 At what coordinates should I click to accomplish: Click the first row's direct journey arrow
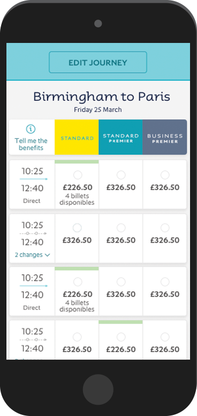pyautogui.click(x=34, y=179)
